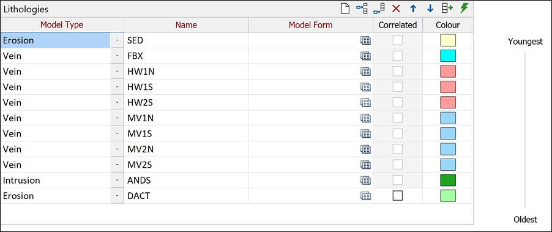
Task: Toggle Correlated checkbox for DACT
Action: pyautogui.click(x=398, y=196)
